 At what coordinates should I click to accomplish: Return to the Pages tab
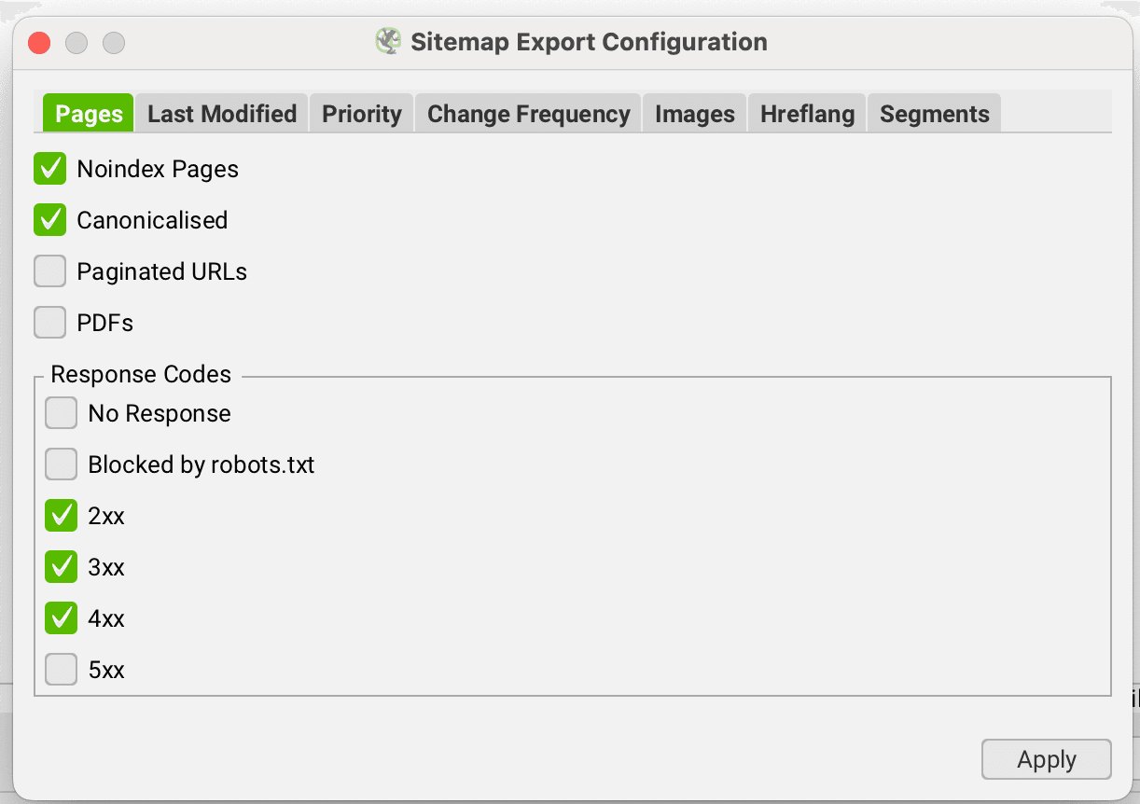[87, 113]
